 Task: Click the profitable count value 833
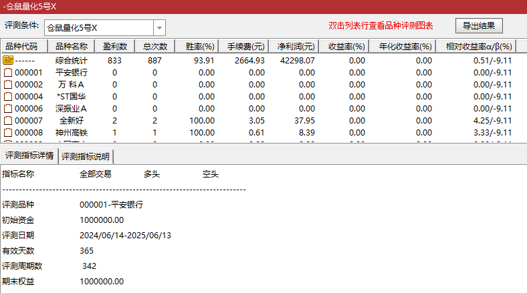tap(114, 61)
